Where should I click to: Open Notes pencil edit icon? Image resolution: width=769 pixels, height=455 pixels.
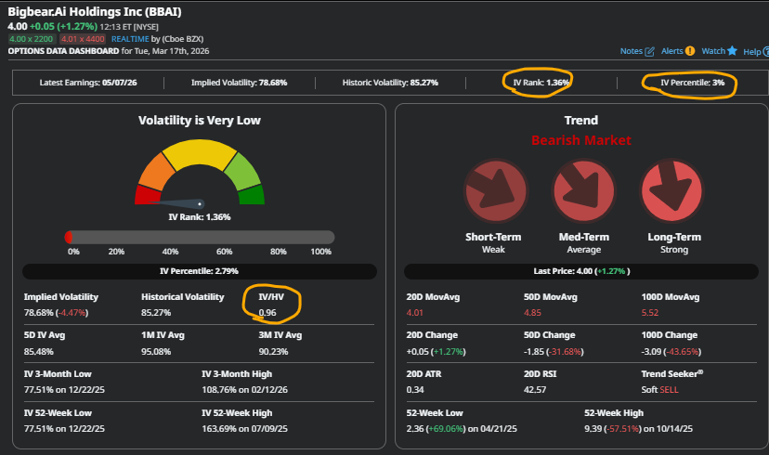tap(649, 51)
